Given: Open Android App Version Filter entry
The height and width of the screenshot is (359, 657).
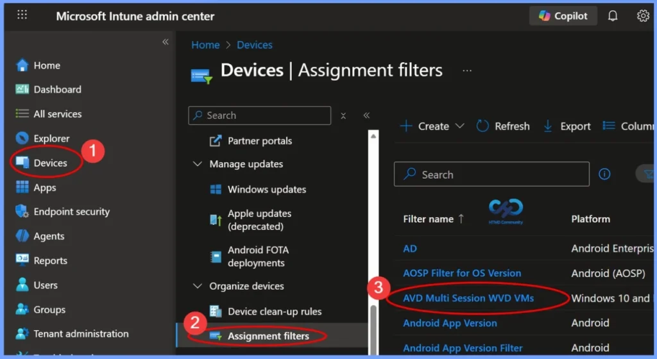Looking at the screenshot, I should tap(463, 347).
